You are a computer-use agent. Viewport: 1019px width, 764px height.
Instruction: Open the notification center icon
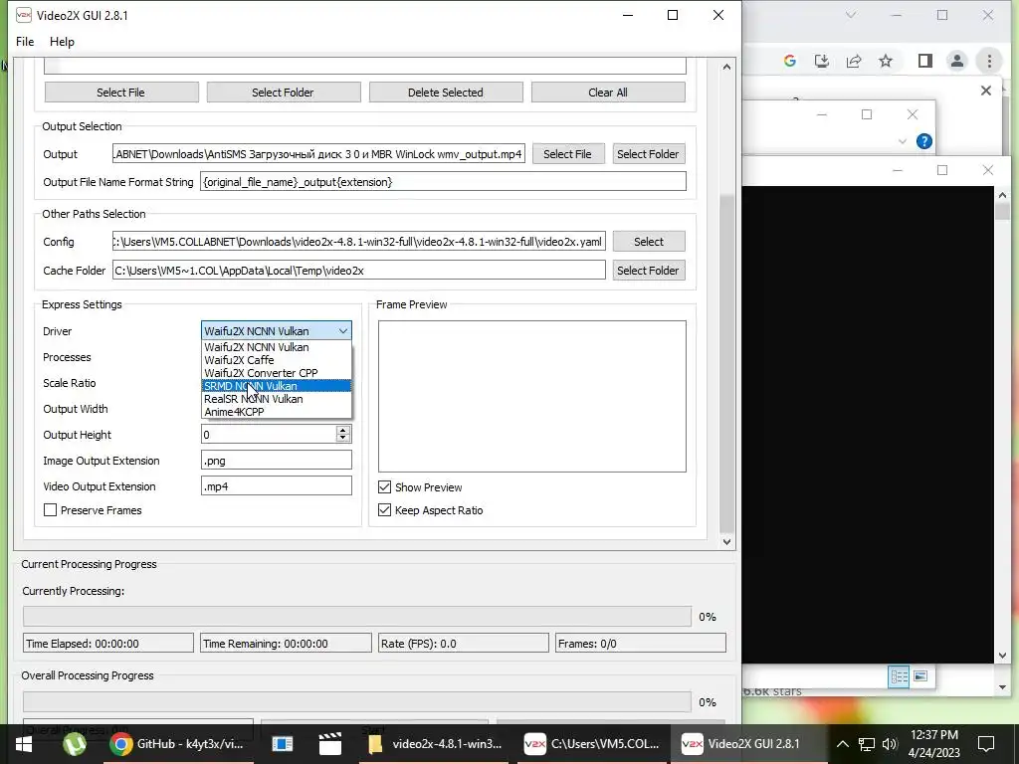[x=986, y=744]
